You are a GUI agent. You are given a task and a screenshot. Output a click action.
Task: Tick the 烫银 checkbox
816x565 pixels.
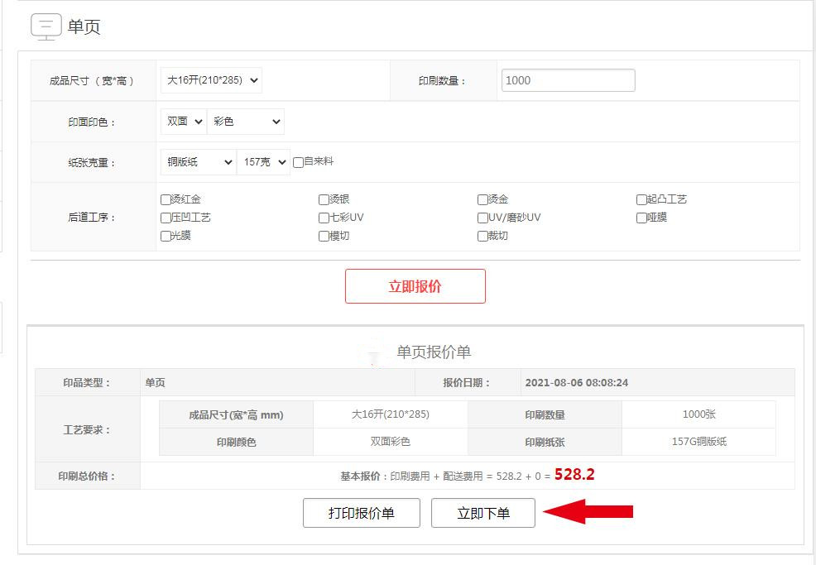coord(324,200)
